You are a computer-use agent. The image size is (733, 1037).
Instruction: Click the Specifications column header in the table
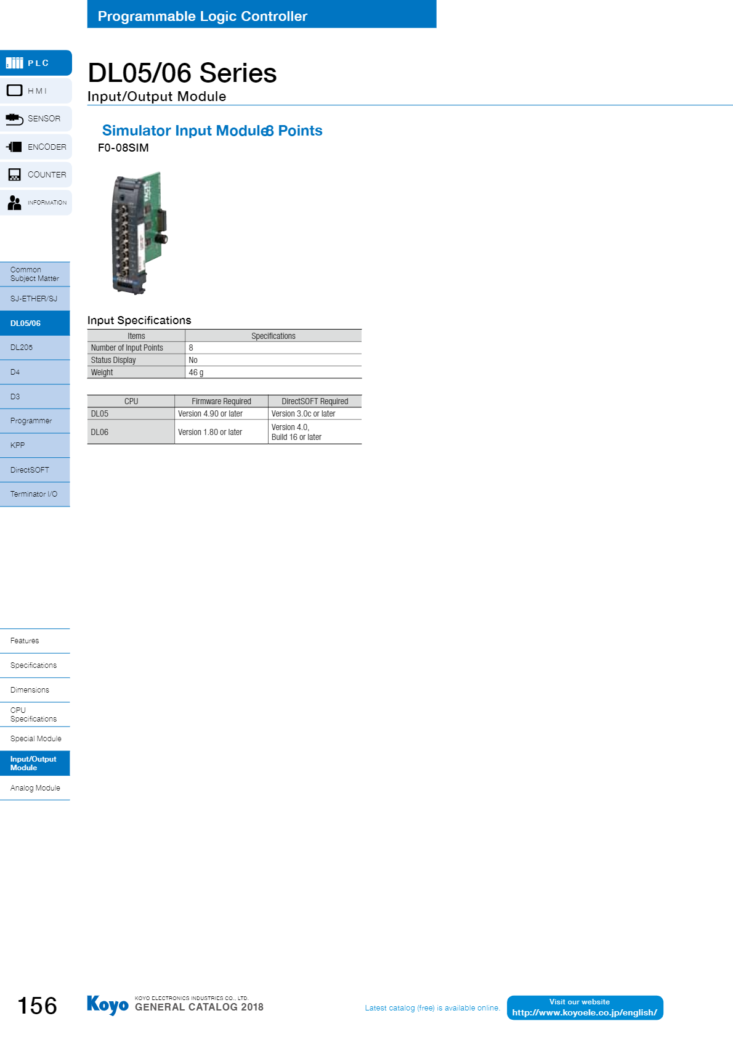click(273, 336)
